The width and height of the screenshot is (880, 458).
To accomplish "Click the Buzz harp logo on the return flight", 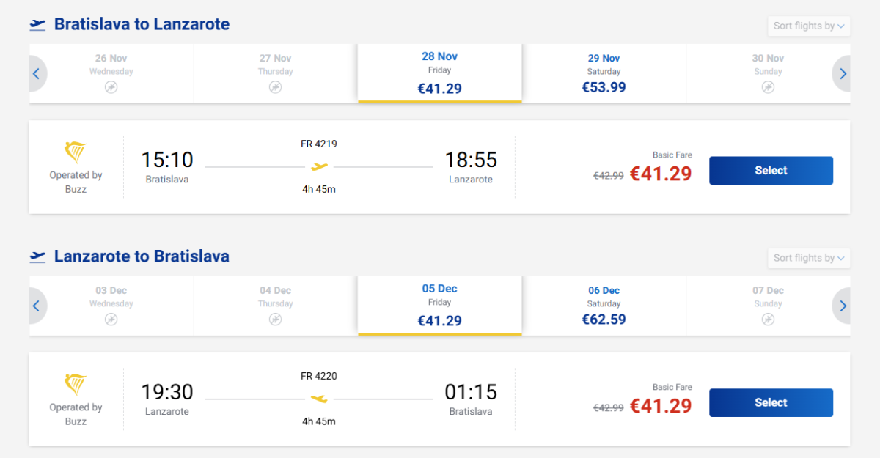I will [x=76, y=385].
